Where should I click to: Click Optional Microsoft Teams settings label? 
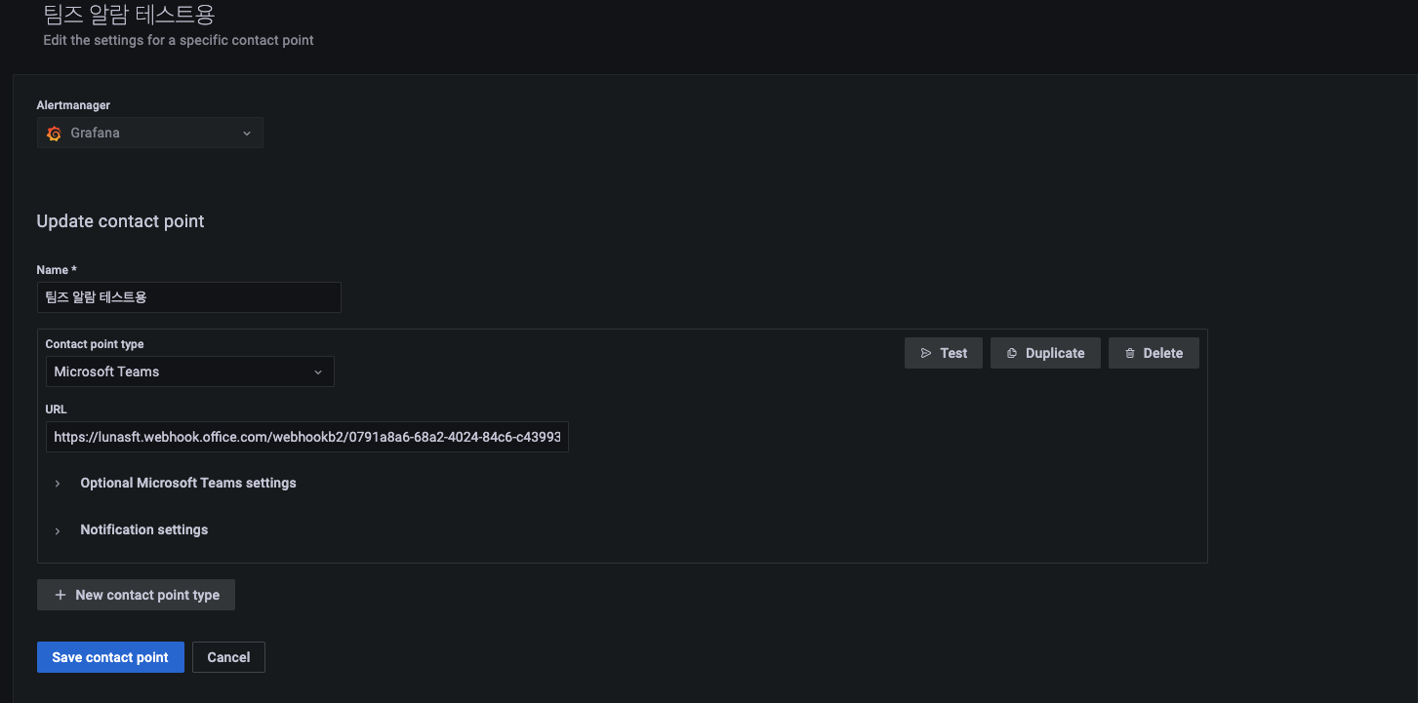pyautogui.click(x=188, y=483)
